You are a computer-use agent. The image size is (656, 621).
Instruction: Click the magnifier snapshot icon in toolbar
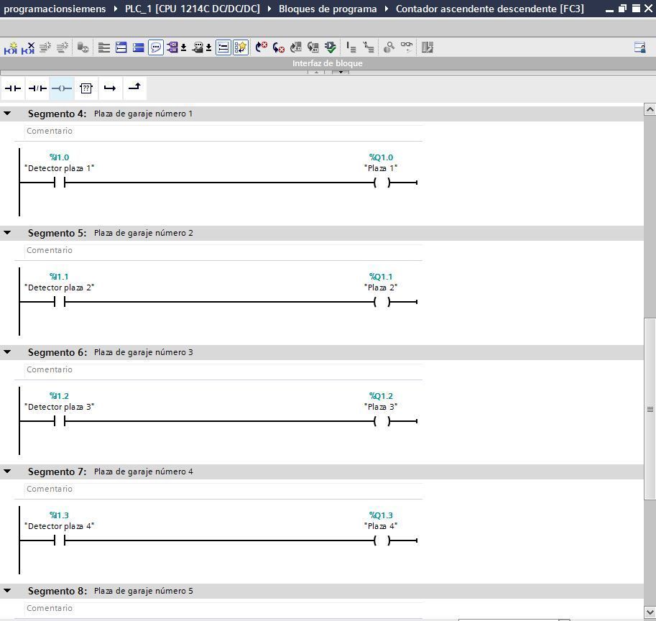(x=389, y=47)
